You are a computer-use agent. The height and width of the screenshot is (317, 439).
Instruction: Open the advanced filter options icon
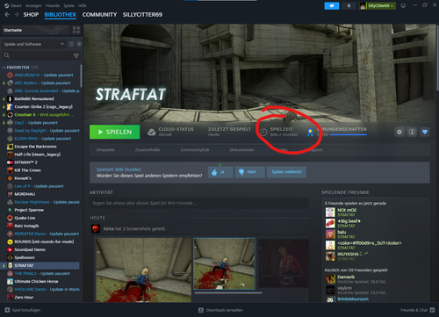click(76, 55)
